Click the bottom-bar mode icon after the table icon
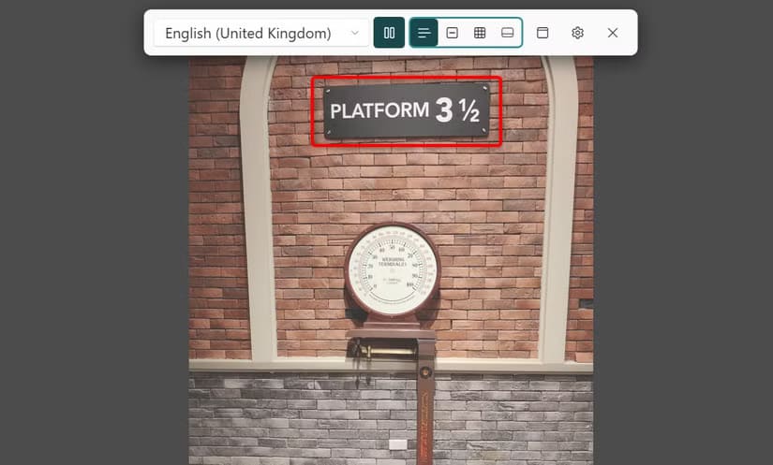The width and height of the screenshot is (773, 465). pos(507,33)
